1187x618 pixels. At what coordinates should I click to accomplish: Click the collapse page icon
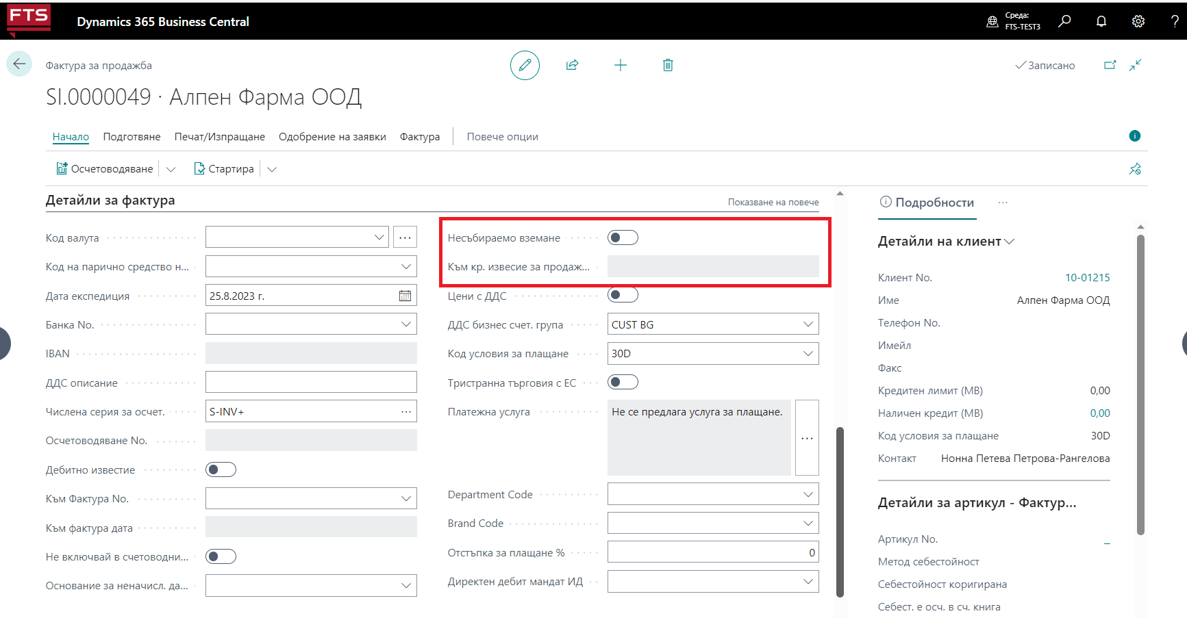(x=1136, y=65)
